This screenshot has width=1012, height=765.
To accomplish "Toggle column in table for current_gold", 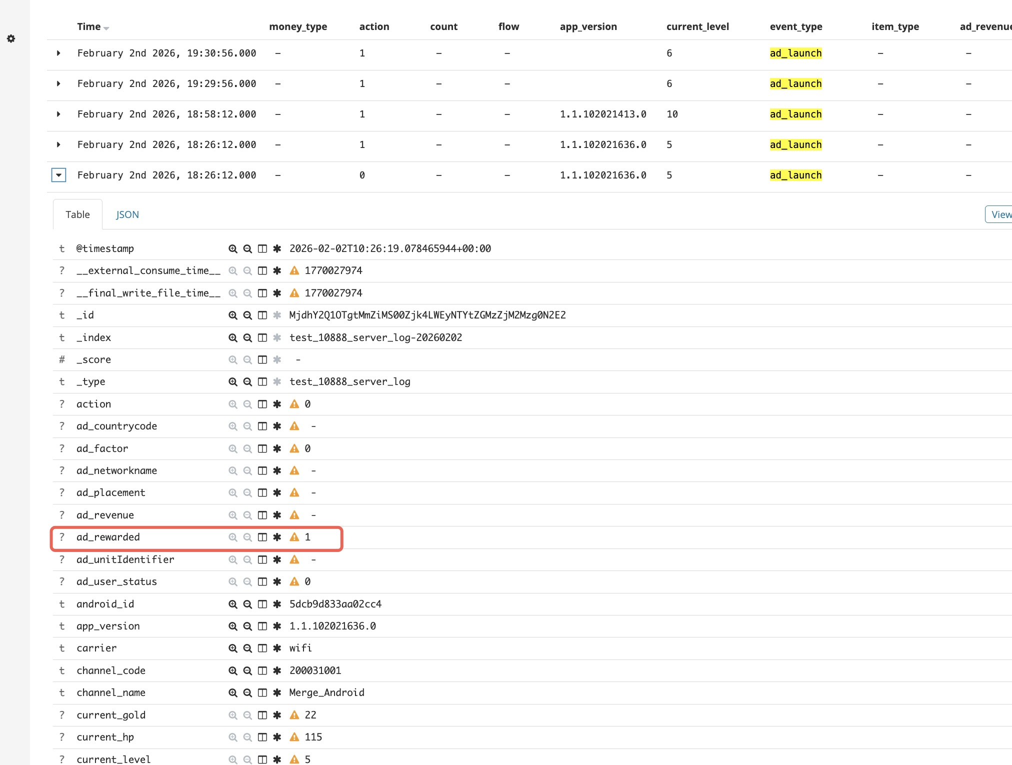I will 262,714.
